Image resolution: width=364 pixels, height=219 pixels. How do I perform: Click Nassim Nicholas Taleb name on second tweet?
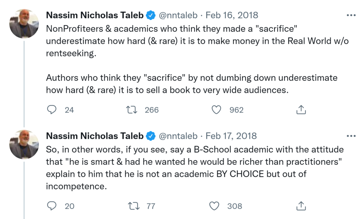click(95, 136)
